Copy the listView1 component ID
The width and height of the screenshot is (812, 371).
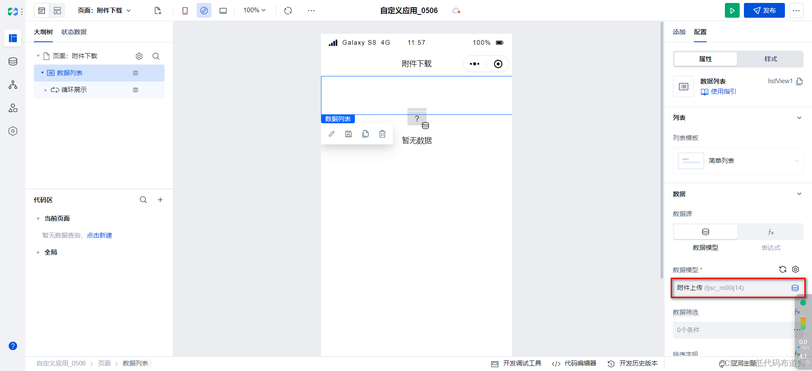click(799, 81)
